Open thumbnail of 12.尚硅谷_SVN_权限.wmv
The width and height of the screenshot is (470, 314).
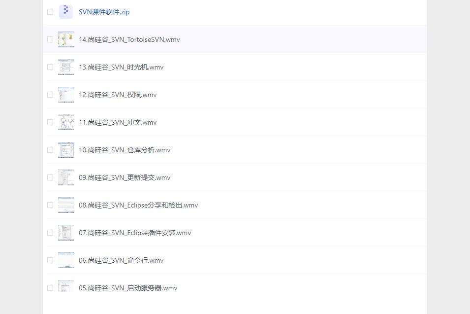pyautogui.click(x=65, y=95)
